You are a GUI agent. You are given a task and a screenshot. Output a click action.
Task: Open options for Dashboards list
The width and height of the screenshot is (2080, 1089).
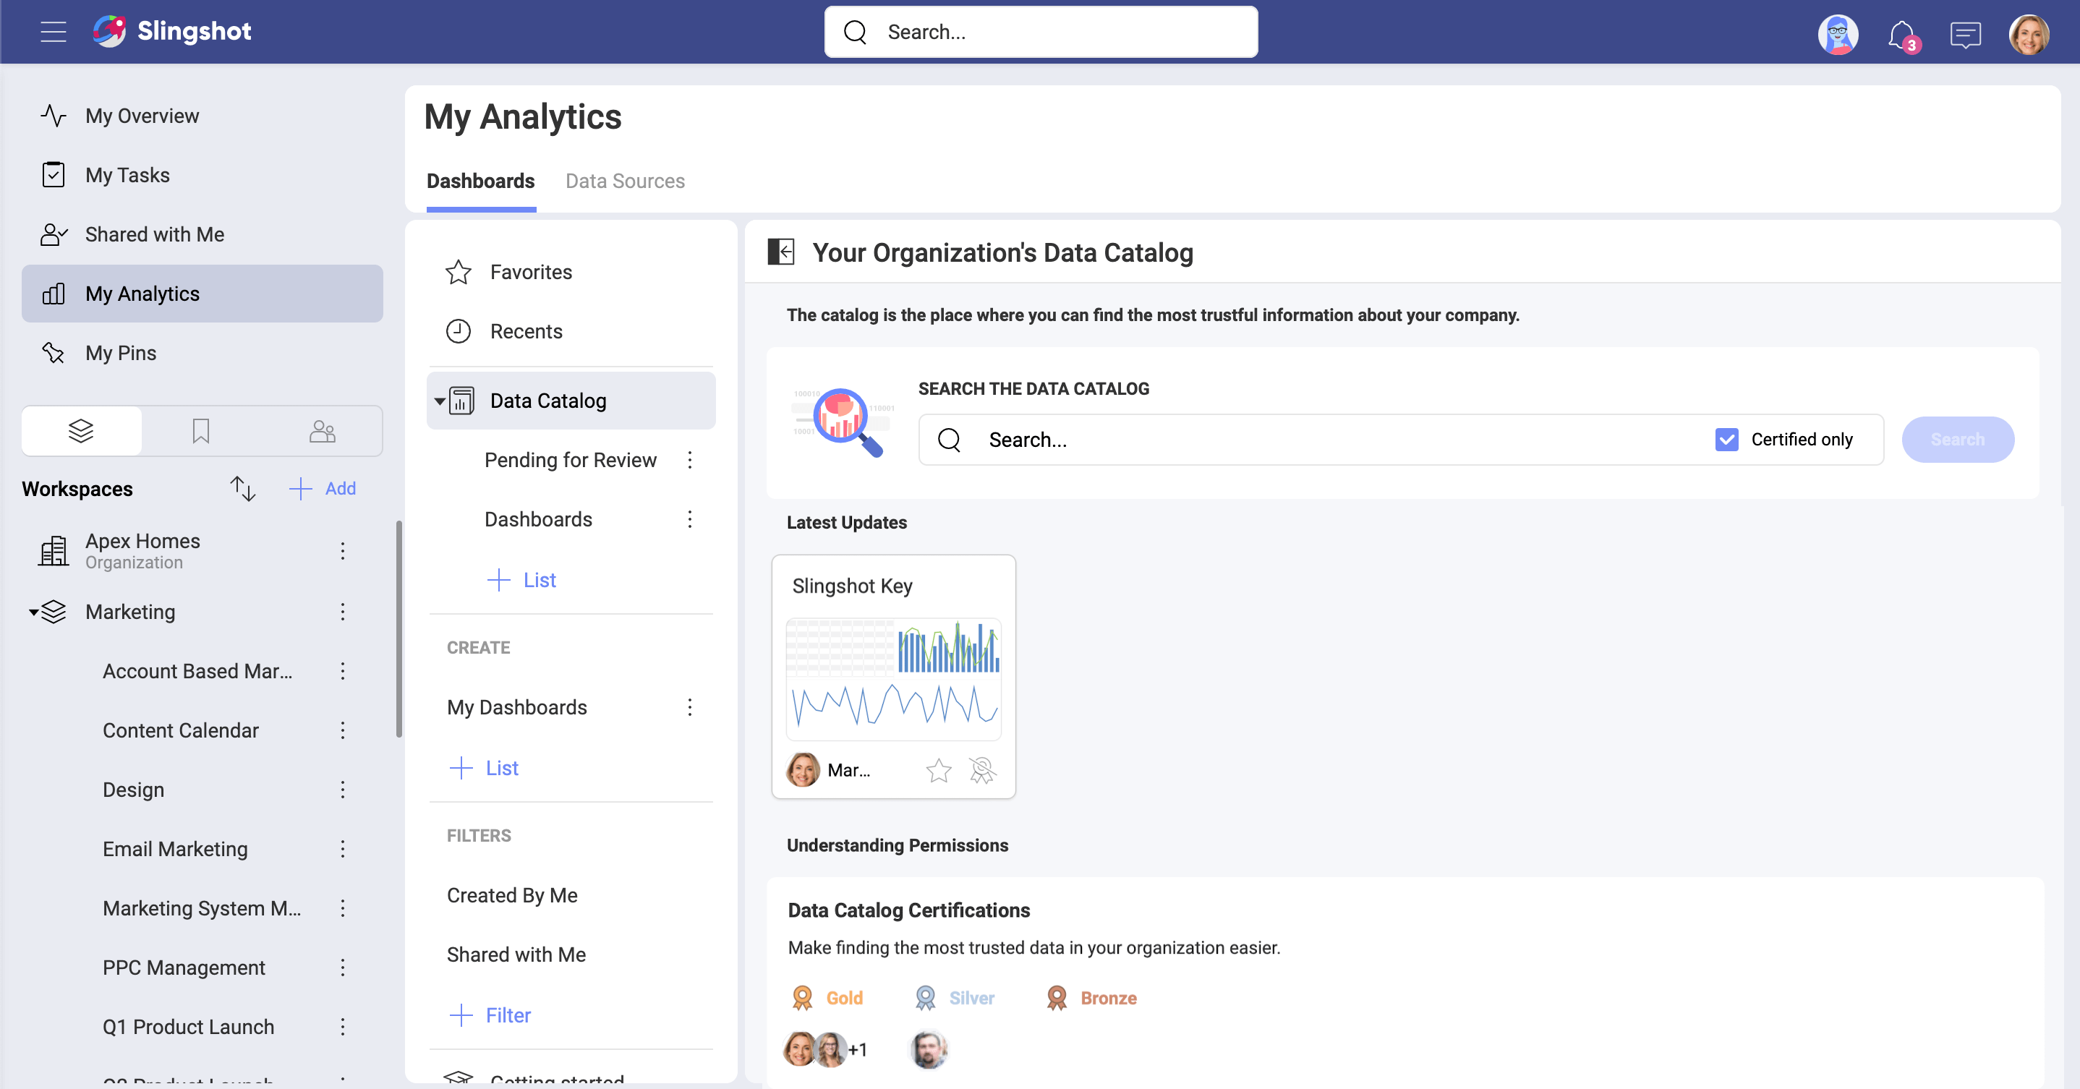tap(689, 519)
